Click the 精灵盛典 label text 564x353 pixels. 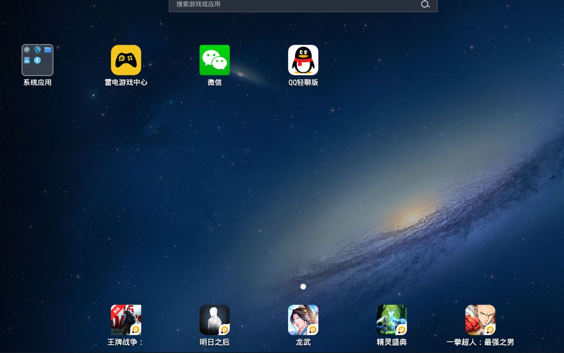392,342
